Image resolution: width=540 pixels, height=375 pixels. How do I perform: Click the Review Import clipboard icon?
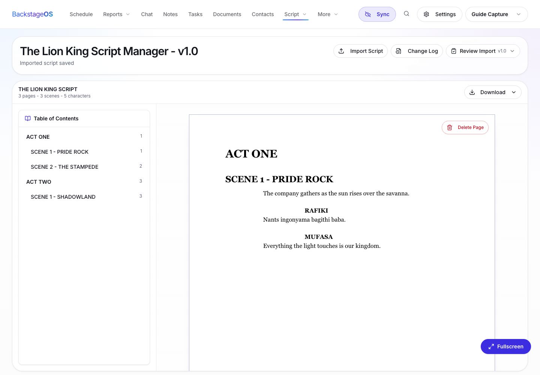coord(454,51)
